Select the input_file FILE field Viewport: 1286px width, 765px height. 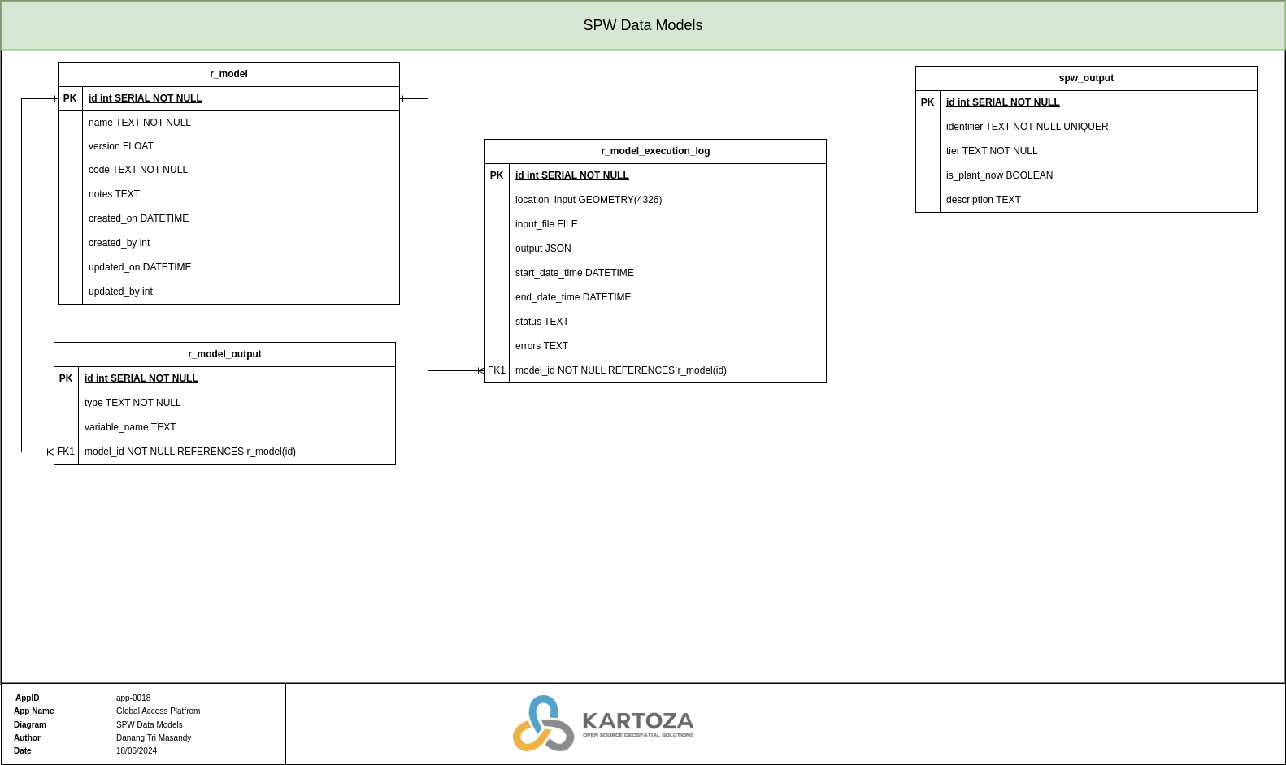pos(667,224)
